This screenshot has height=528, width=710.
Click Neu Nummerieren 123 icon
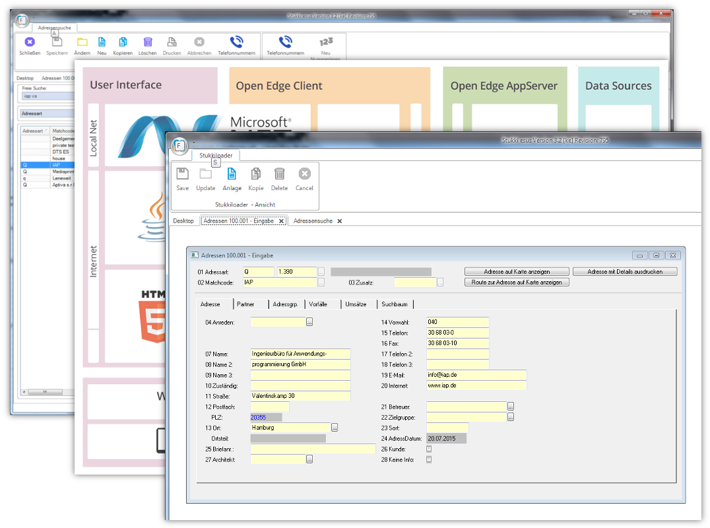[x=326, y=42]
